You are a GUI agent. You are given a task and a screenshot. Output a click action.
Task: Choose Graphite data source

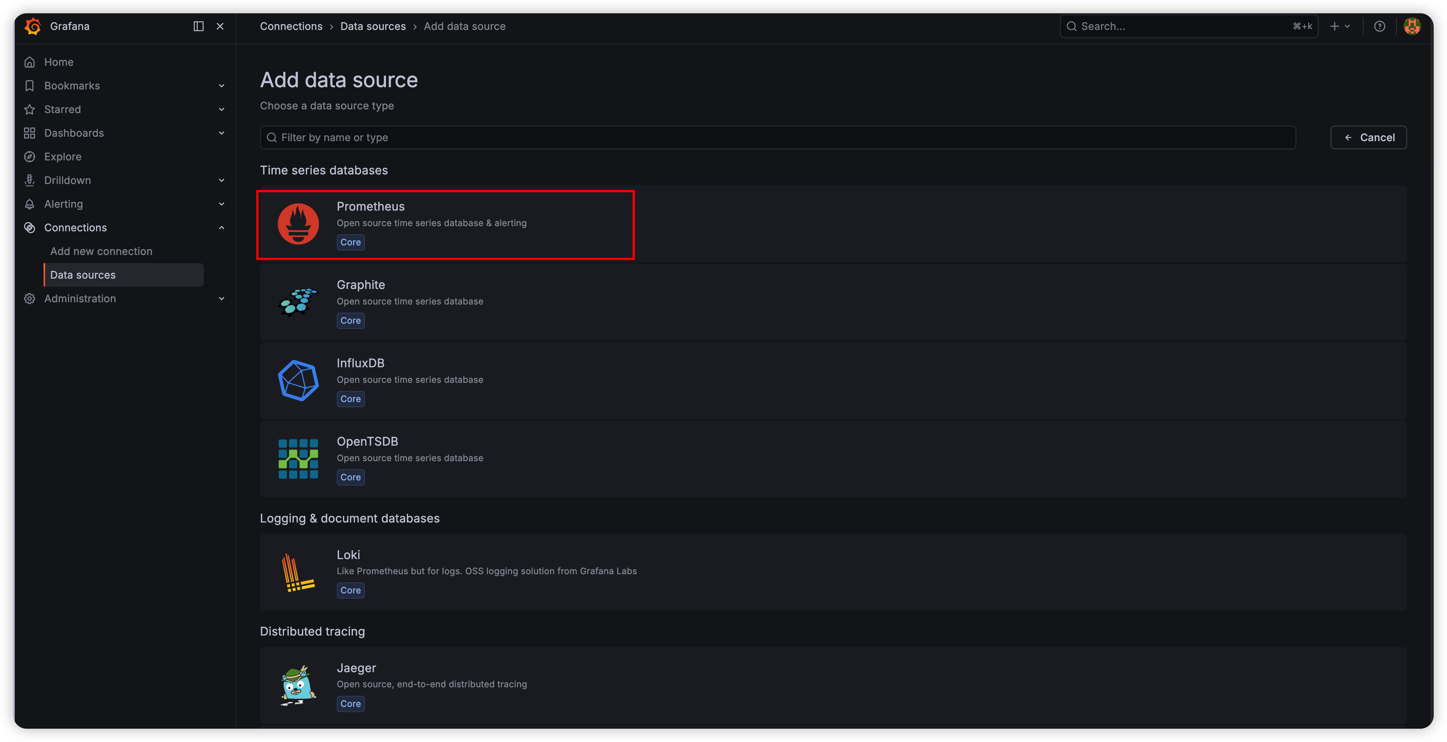pos(833,302)
